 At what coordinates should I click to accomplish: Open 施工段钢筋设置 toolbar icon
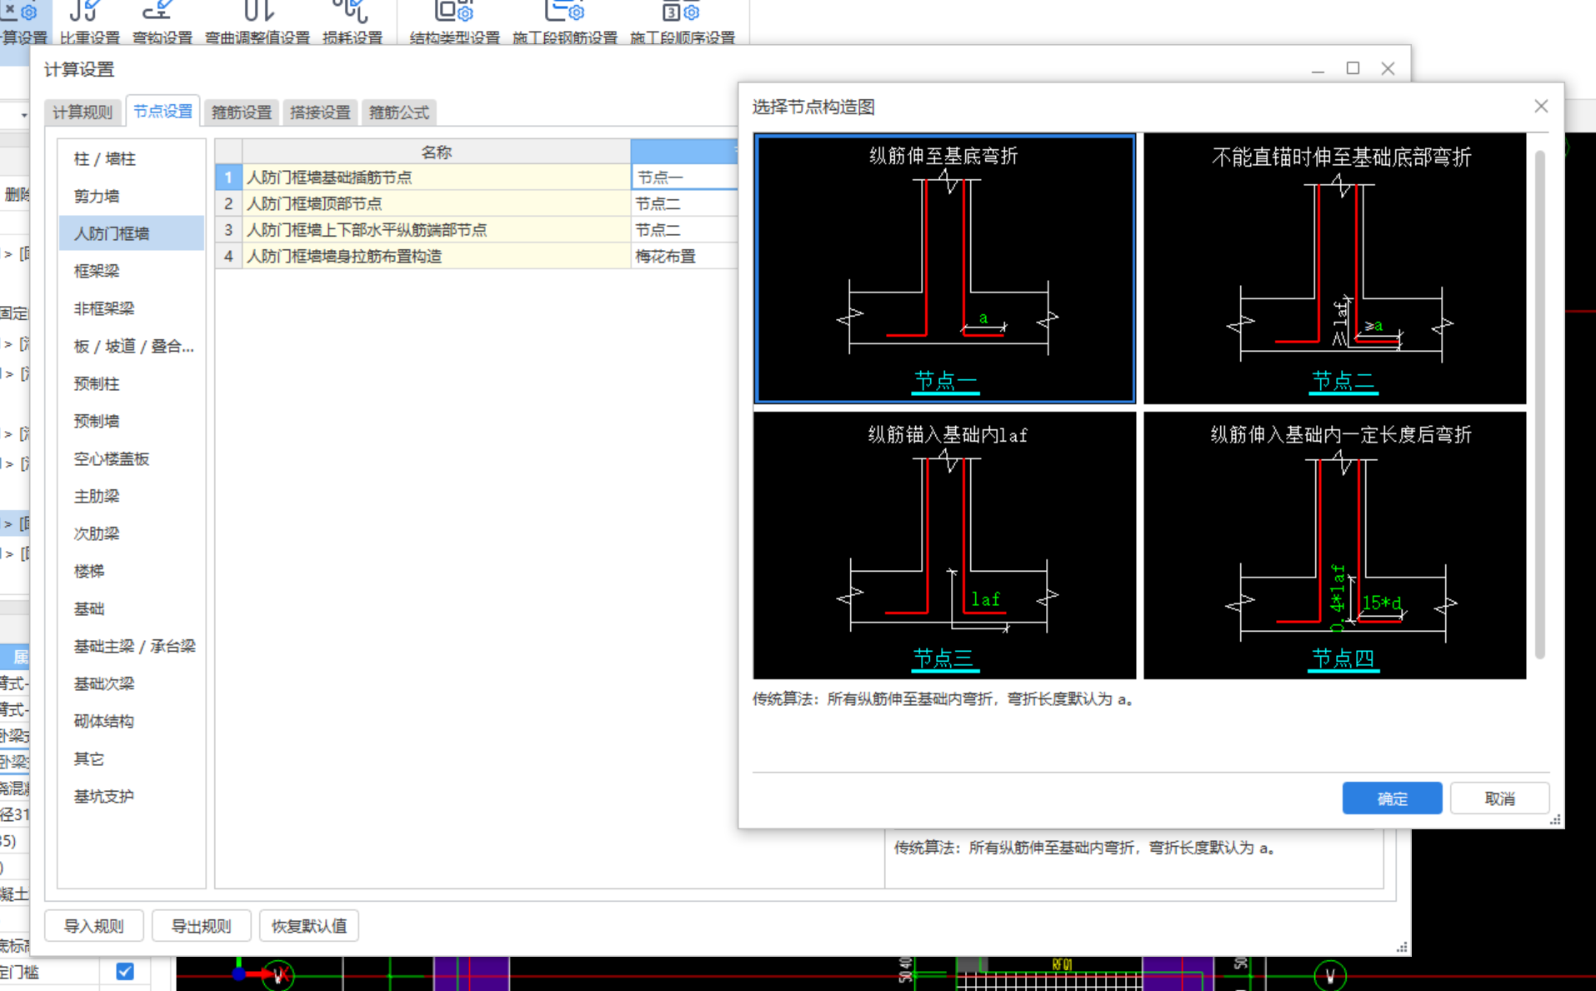click(564, 23)
